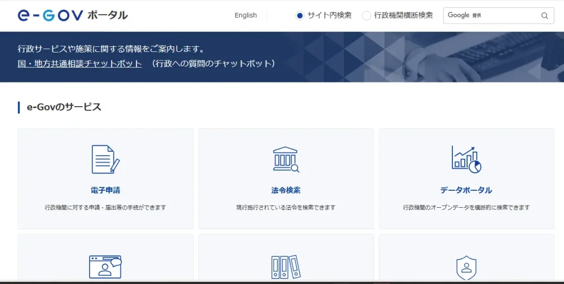The height and width of the screenshot is (284, 564).
Task: Open the 電子申請 service title link
Action: (105, 190)
